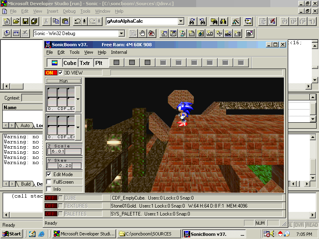Viewport: 319px width, 239px height.
Task: Click the Internet Explorer quick launch icon
Action: pyautogui.click(x=41, y=234)
